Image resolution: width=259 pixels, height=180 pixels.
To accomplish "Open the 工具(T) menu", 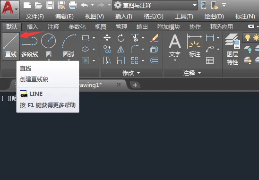I will [x=184, y=17].
